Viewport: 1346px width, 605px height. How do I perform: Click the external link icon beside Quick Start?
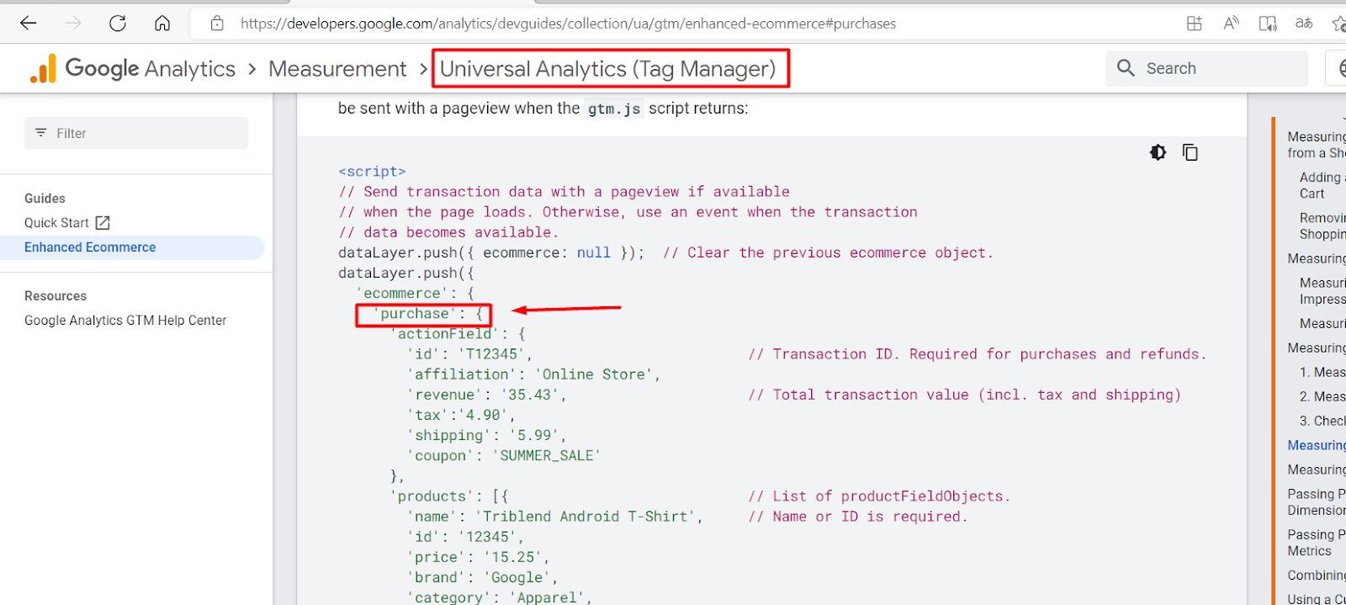(103, 223)
